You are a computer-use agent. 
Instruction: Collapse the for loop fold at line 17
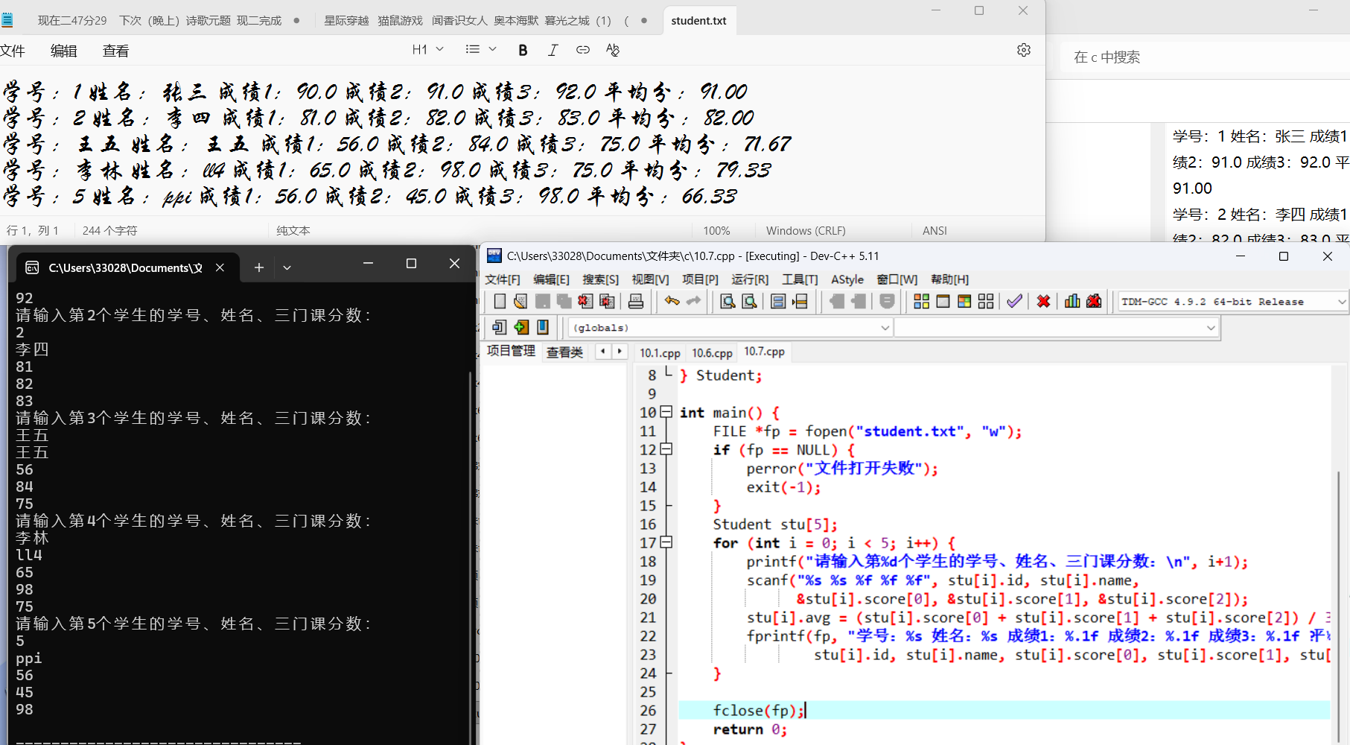[666, 542]
